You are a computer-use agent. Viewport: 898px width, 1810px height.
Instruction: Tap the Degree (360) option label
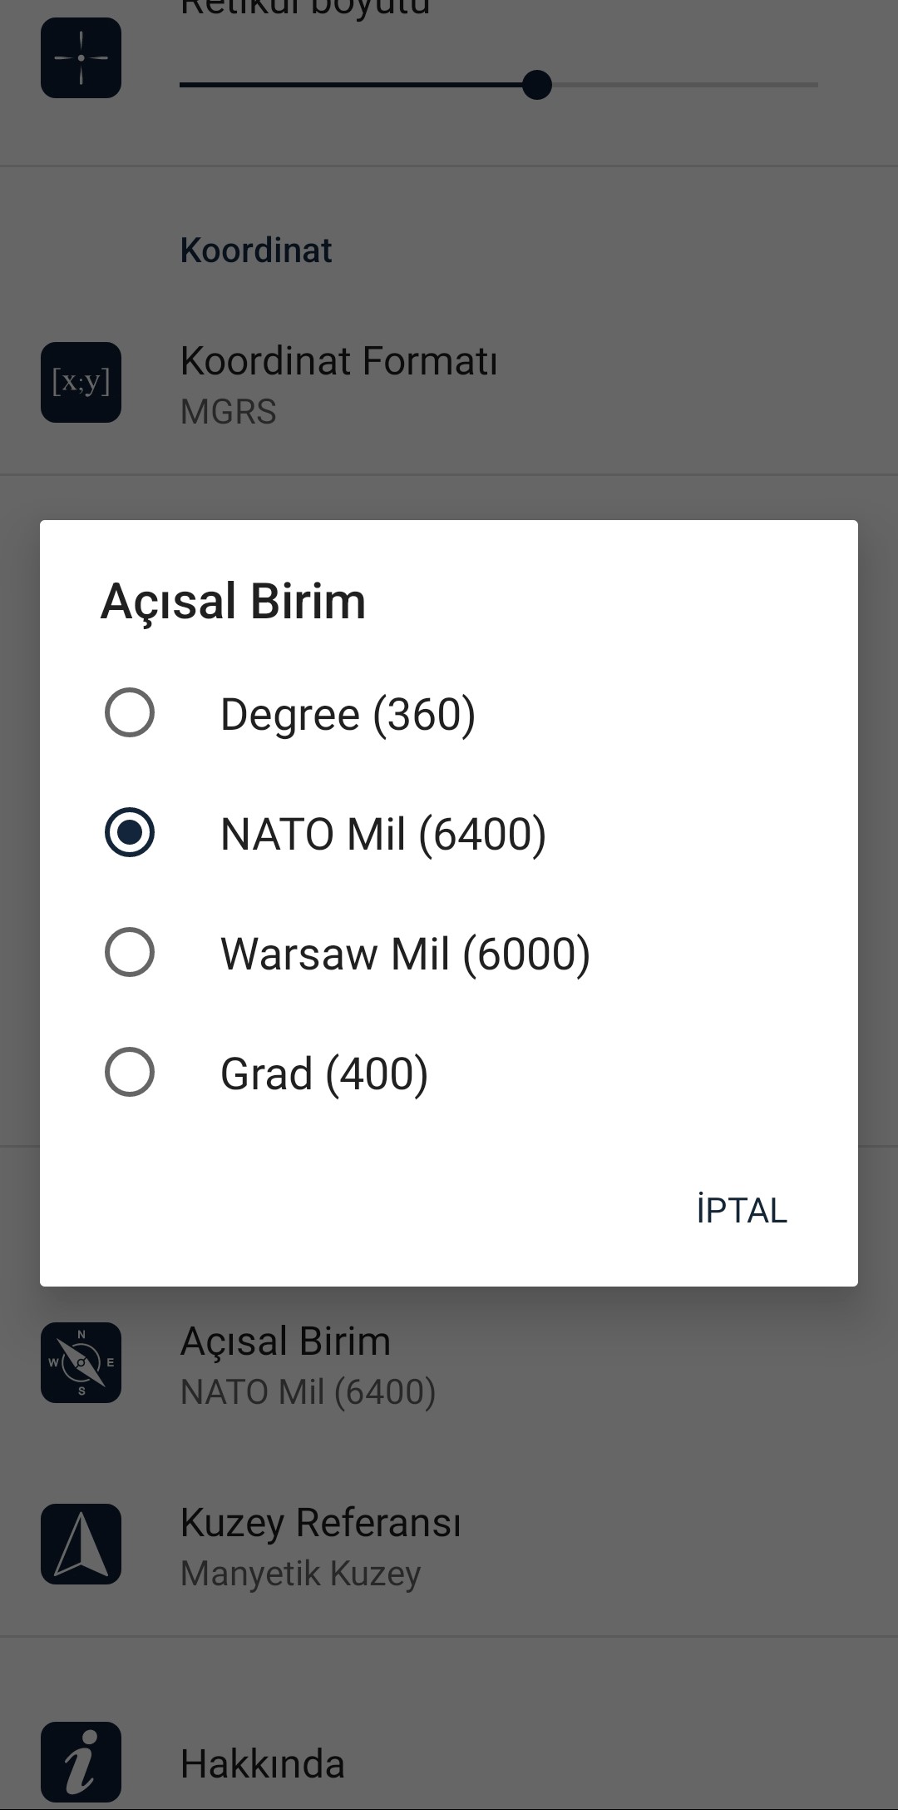[348, 714]
